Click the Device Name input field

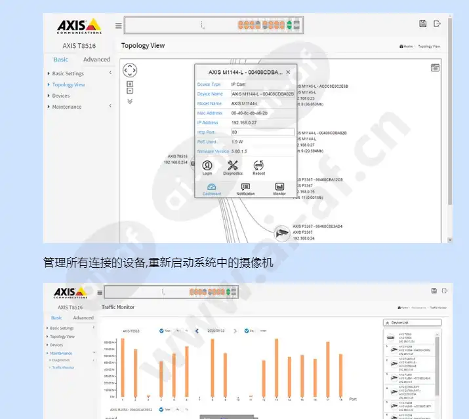[263, 94]
